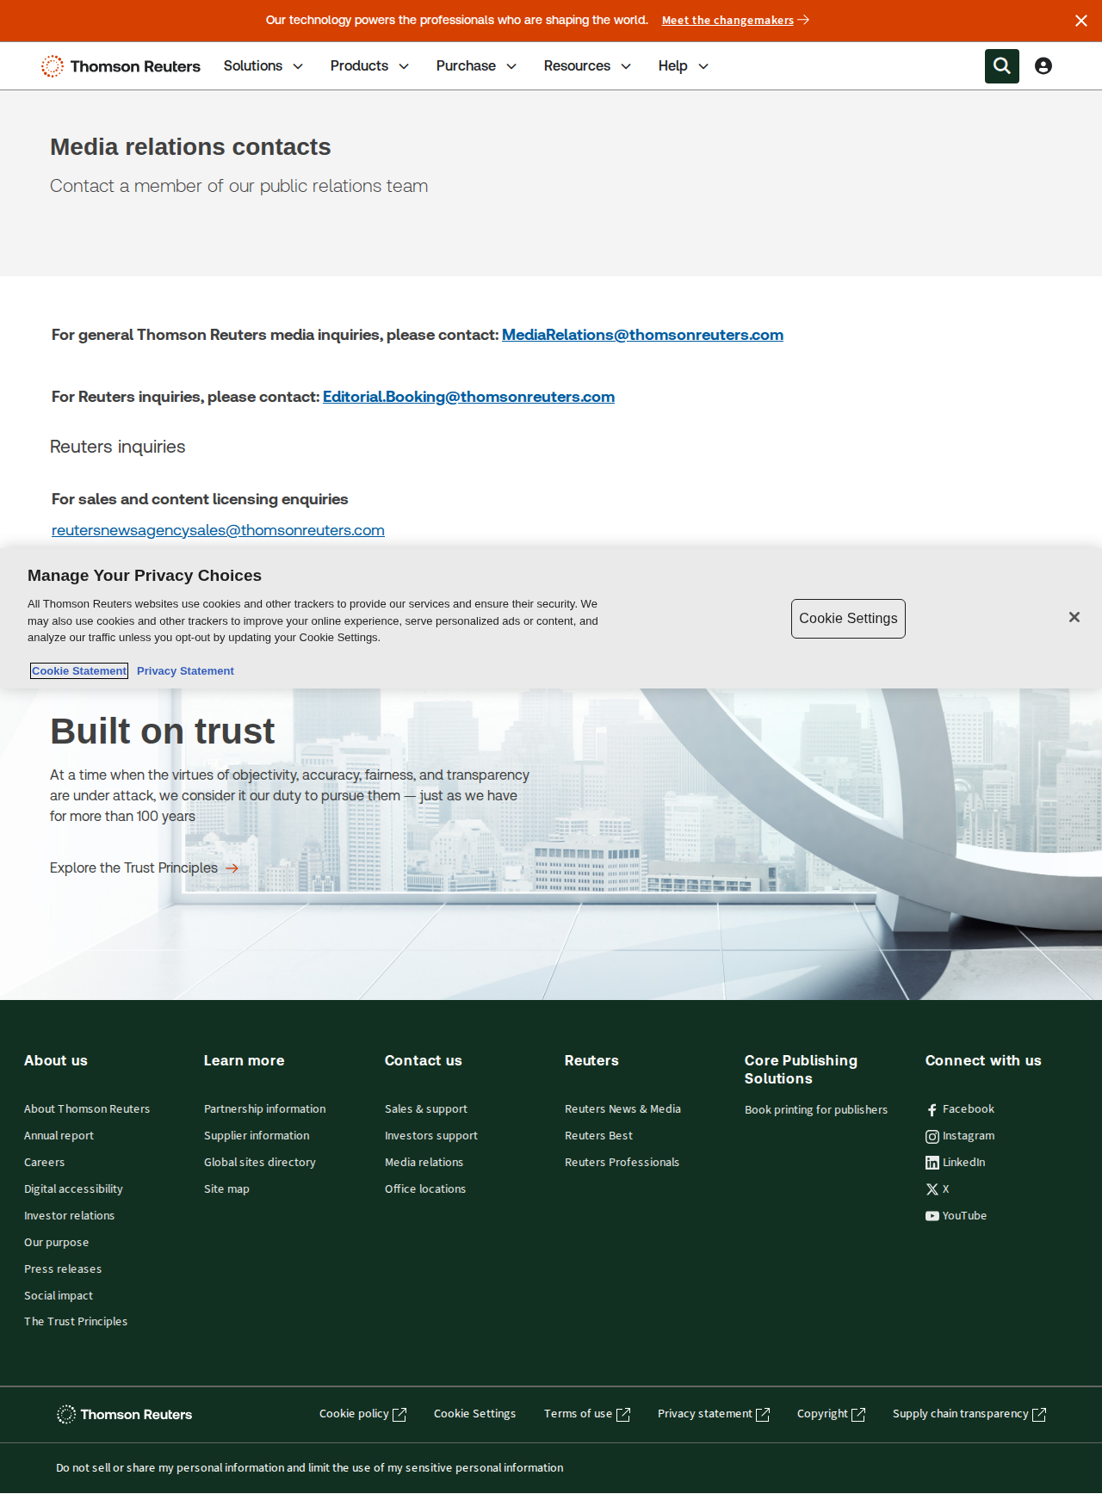Close the orange announcement banner
Screen dimensions: 1102x1494
1081,21
